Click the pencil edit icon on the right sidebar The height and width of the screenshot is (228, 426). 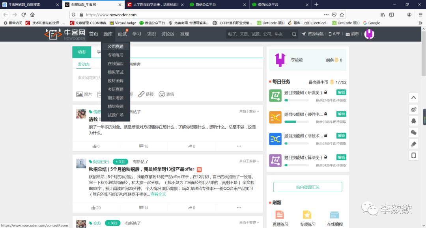point(413,144)
